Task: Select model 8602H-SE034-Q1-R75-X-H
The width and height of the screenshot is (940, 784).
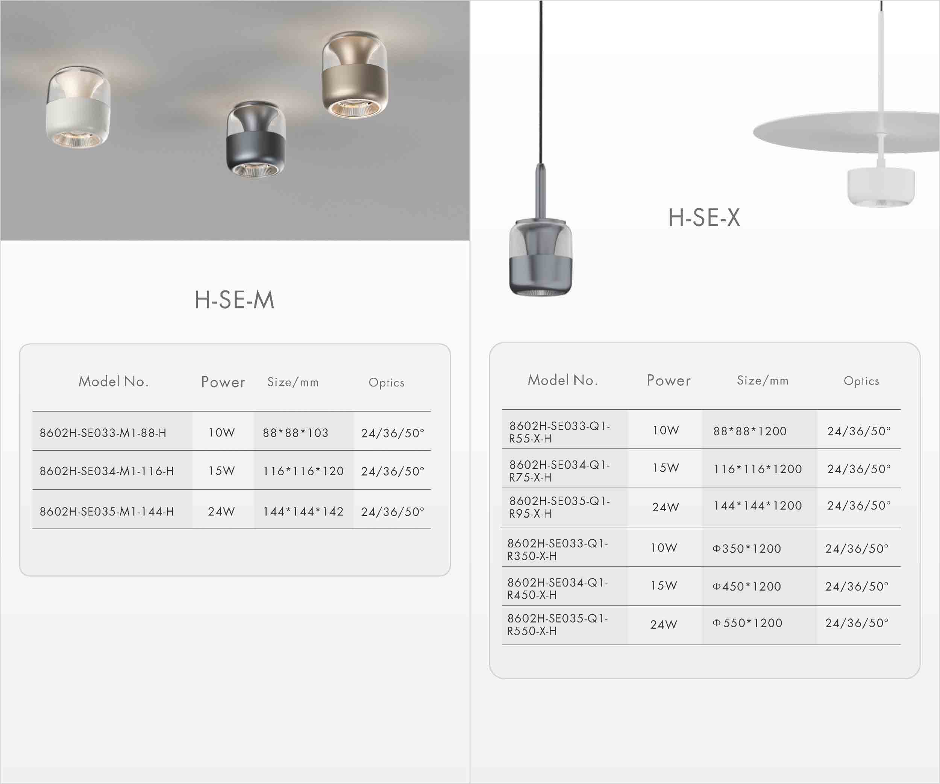Action: click(x=559, y=471)
